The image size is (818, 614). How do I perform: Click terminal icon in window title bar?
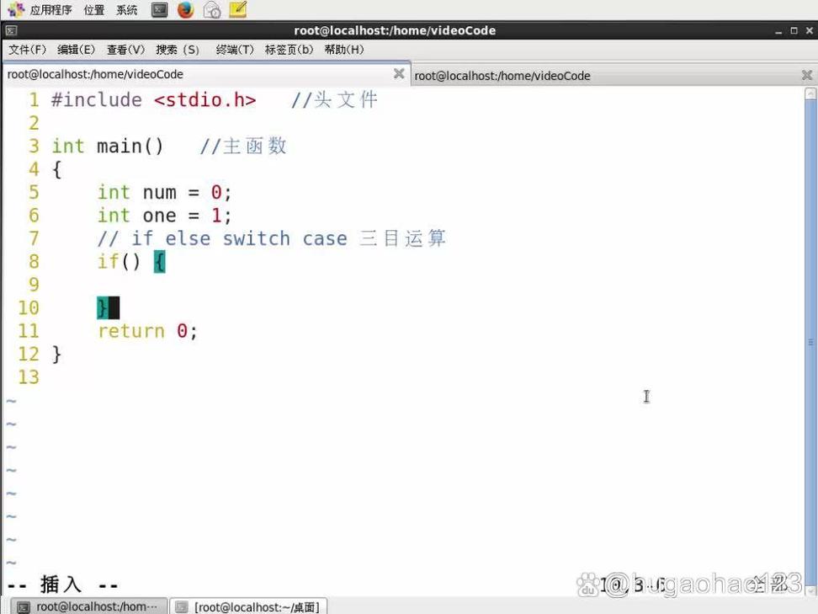(x=11, y=30)
